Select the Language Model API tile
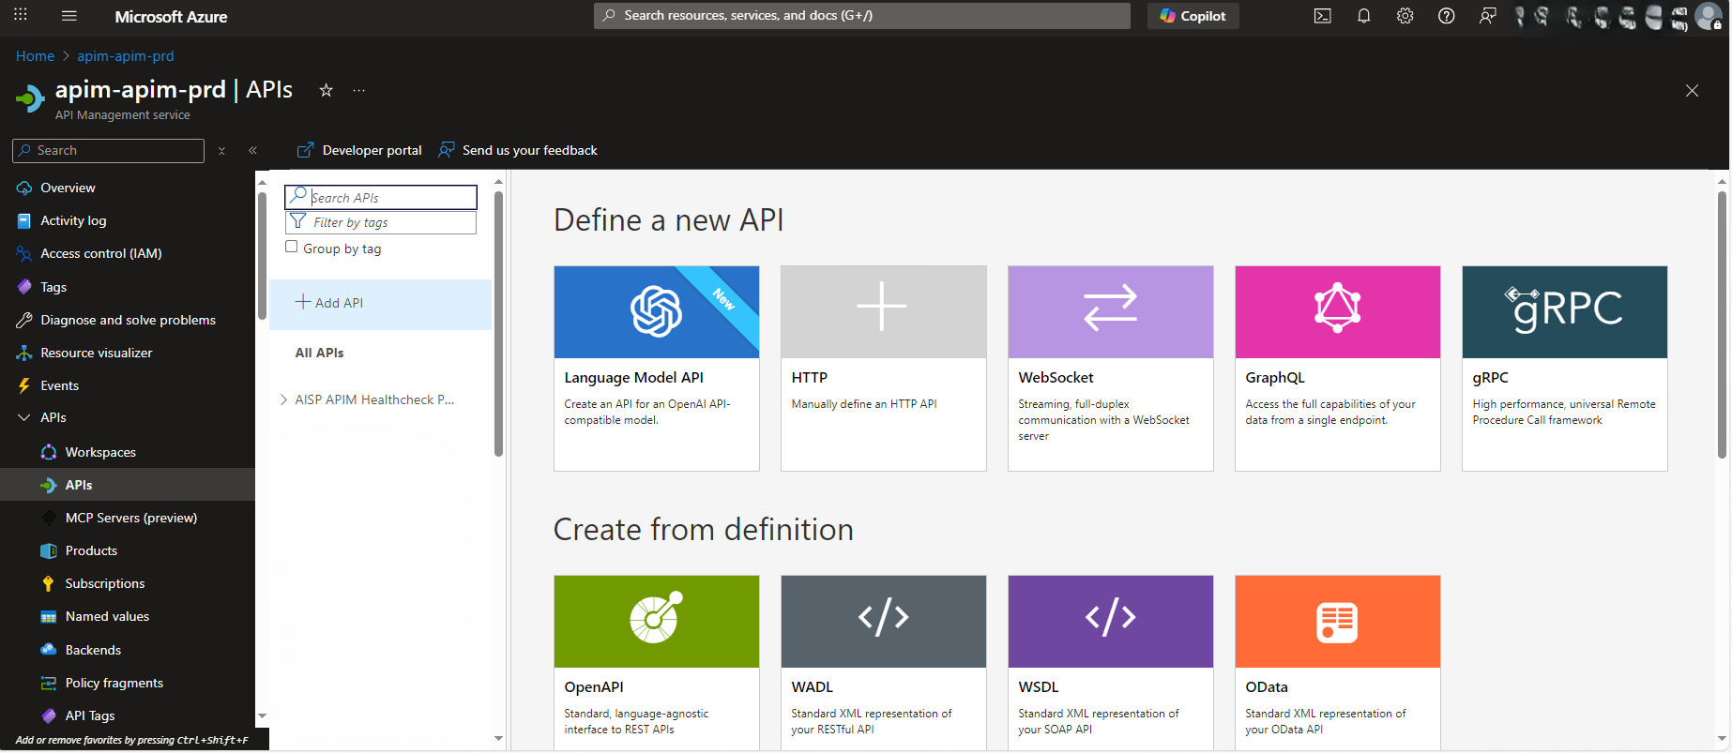This screenshot has height=753, width=1732. click(x=657, y=368)
